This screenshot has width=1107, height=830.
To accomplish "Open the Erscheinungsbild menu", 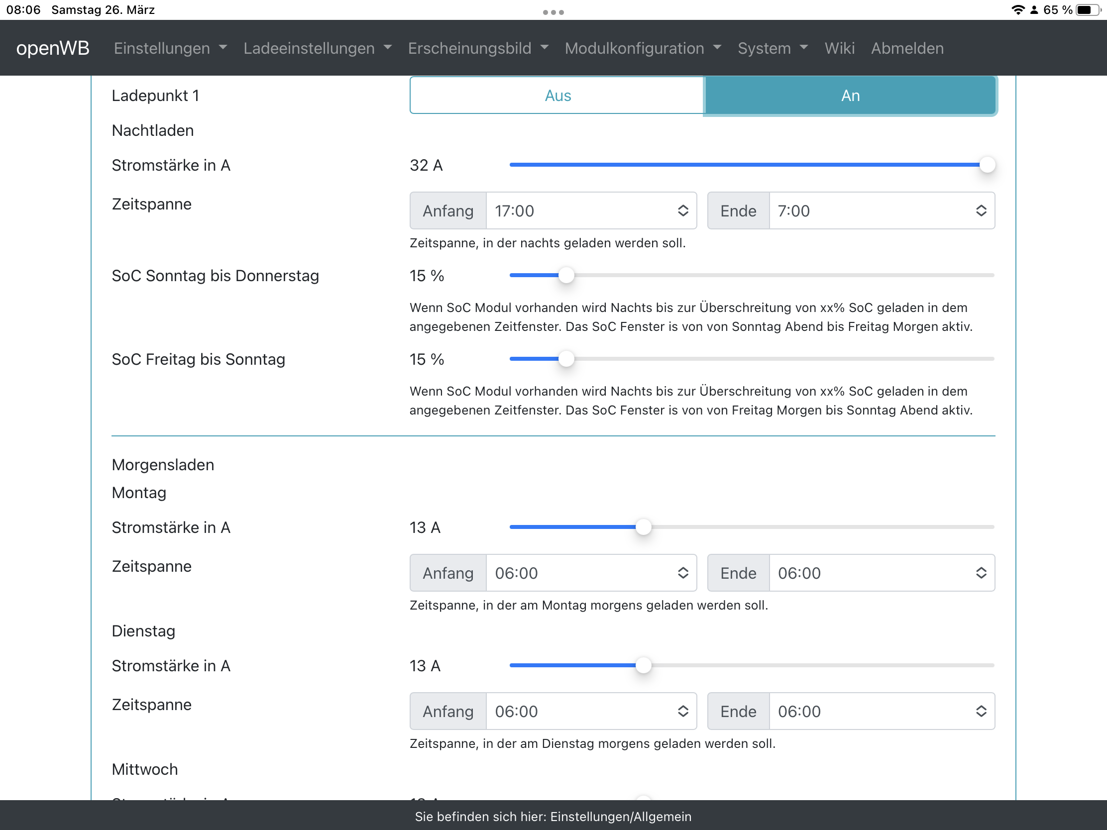I will (x=478, y=48).
